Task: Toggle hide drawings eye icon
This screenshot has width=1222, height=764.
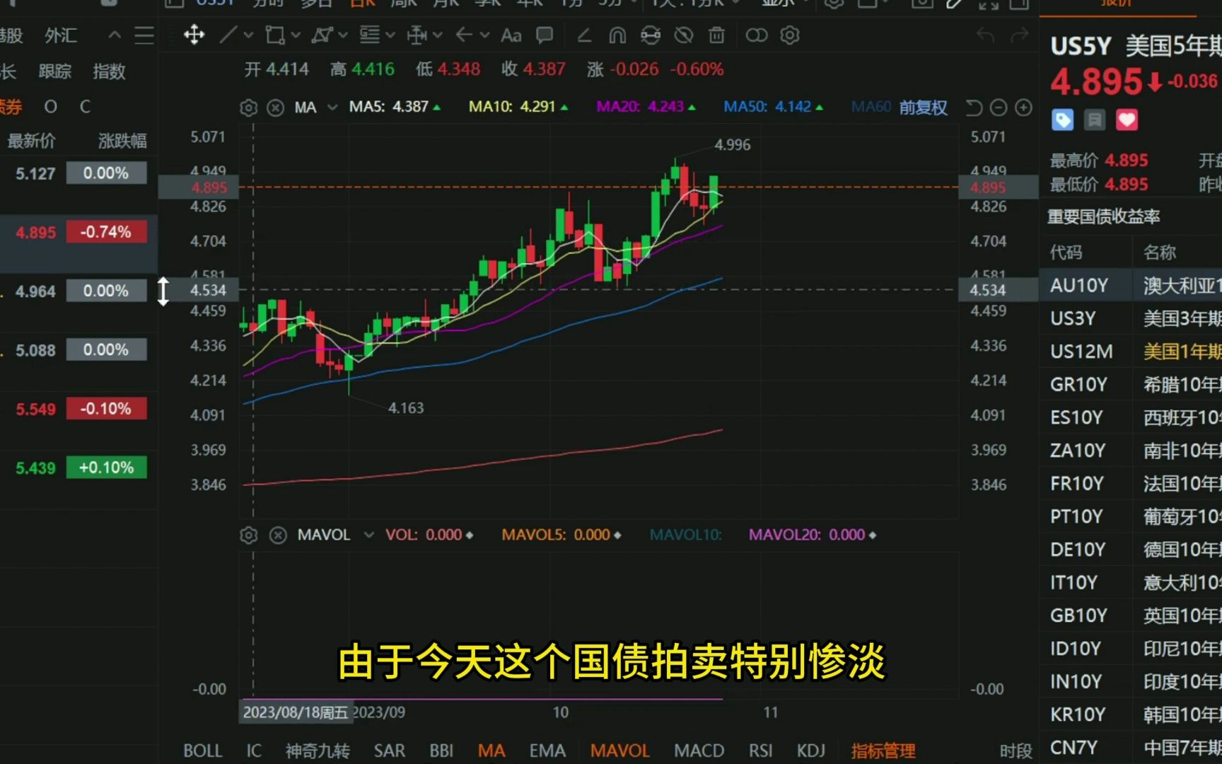Action: 684,35
